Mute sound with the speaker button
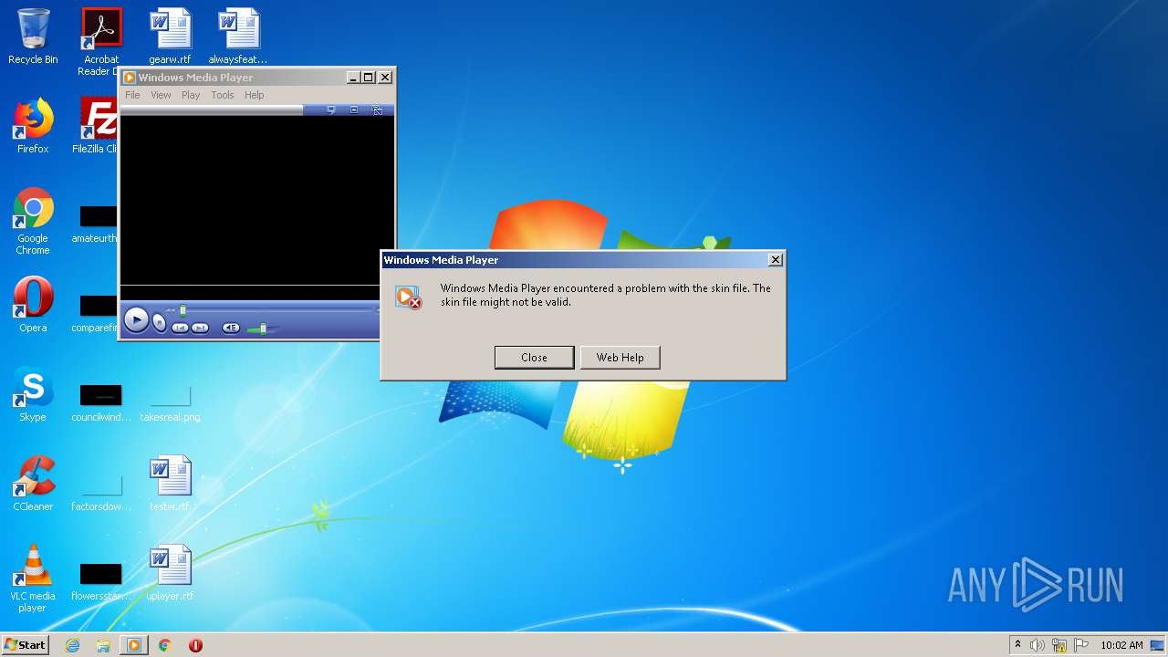 coord(231,328)
